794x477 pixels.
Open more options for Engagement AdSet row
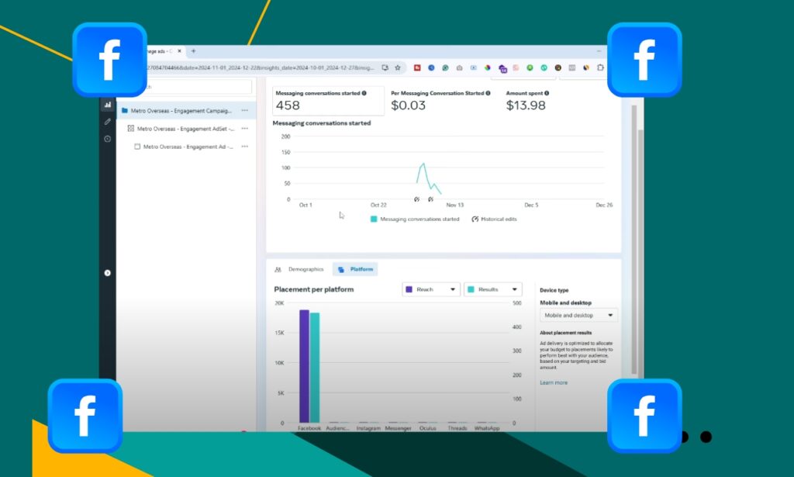pyautogui.click(x=244, y=129)
